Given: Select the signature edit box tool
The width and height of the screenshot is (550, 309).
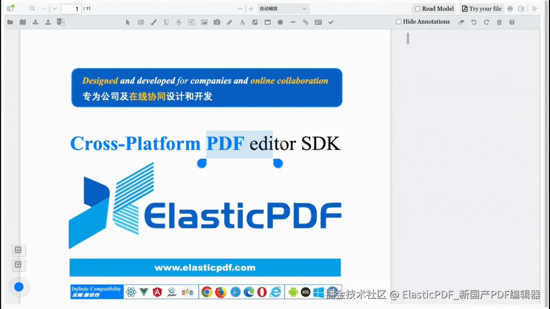Looking at the screenshot, I should [191, 22].
